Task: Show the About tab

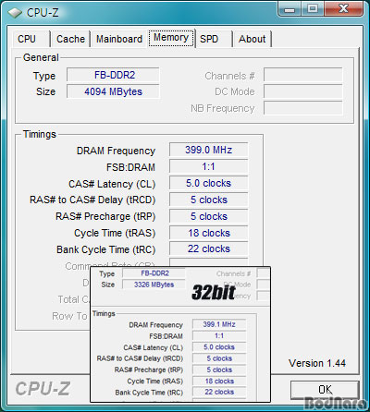Action: tap(252, 39)
